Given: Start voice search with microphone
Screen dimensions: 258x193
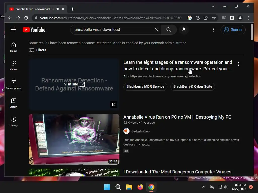Looking at the screenshot, I should pyautogui.click(x=184, y=30).
